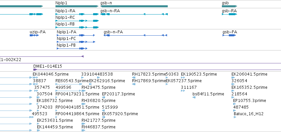Viewport: 281px width, 132px height.
Task: Select the Nplp1-PA protein feature
Action: pos(76,35)
